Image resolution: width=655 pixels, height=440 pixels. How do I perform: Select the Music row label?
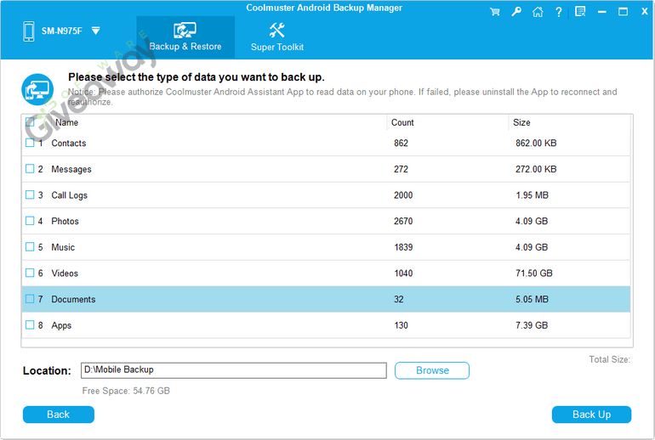point(63,247)
